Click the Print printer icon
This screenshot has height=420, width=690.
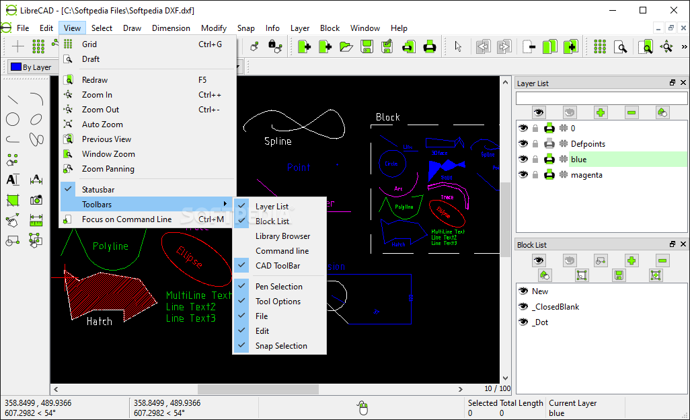pyautogui.click(x=430, y=46)
